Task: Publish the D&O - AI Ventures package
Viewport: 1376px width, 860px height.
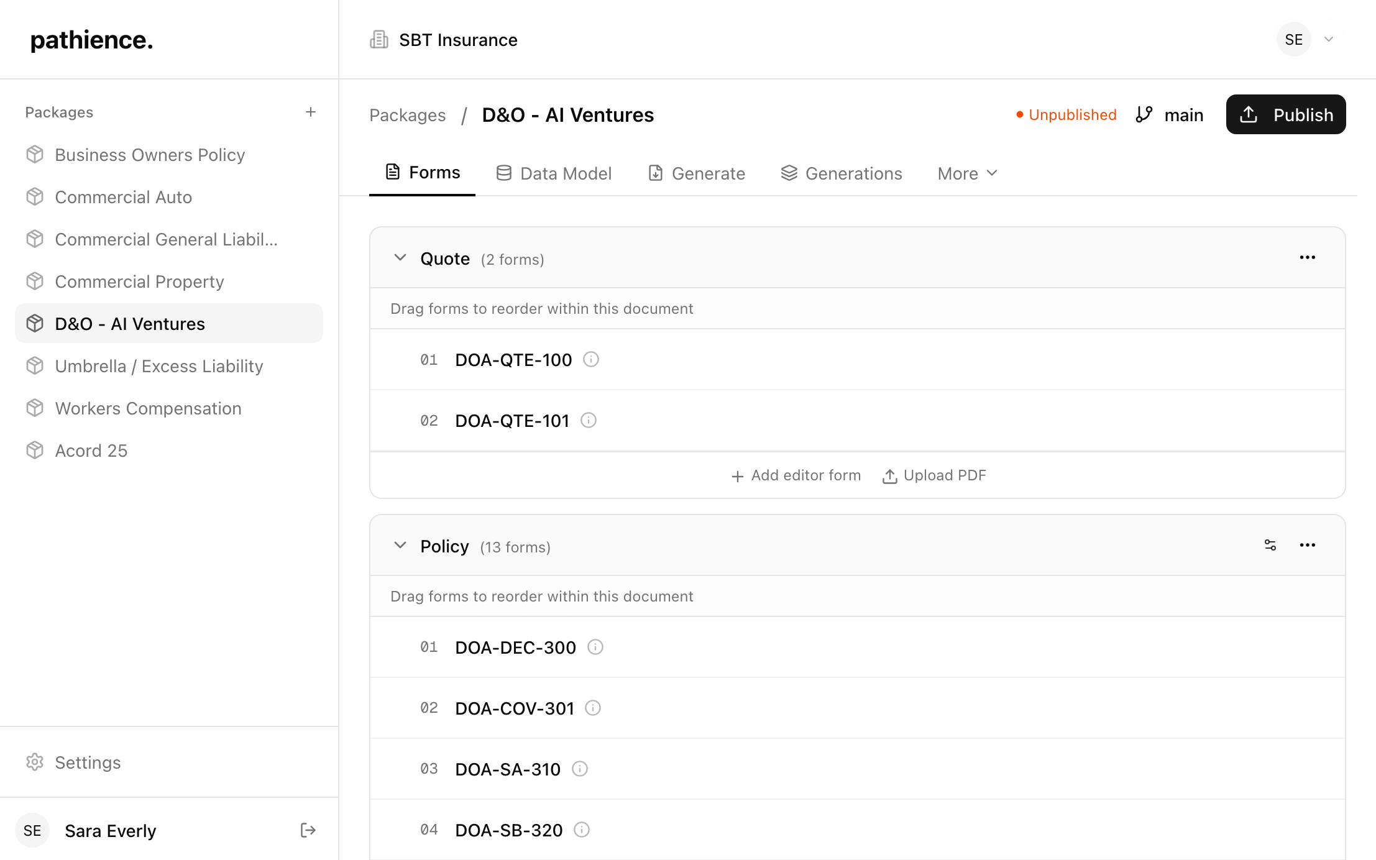Action: [x=1285, y=114]
